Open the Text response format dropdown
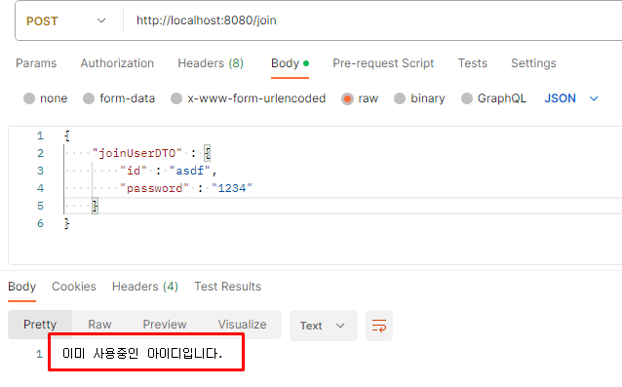Viewport: 622px width, 387px height. tap(324, 326)
